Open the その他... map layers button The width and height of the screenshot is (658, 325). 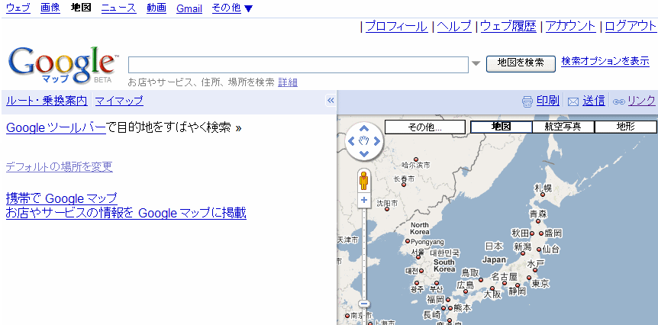click(424, 127)
